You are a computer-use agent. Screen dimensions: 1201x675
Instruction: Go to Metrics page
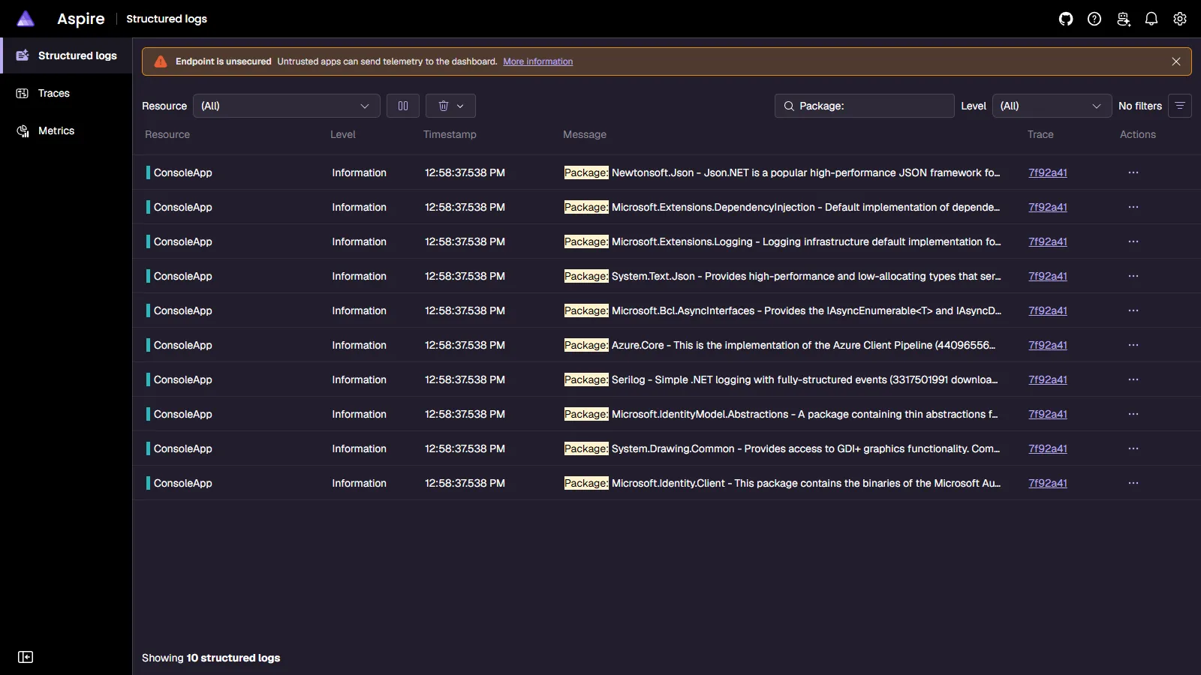click(66, 130)
